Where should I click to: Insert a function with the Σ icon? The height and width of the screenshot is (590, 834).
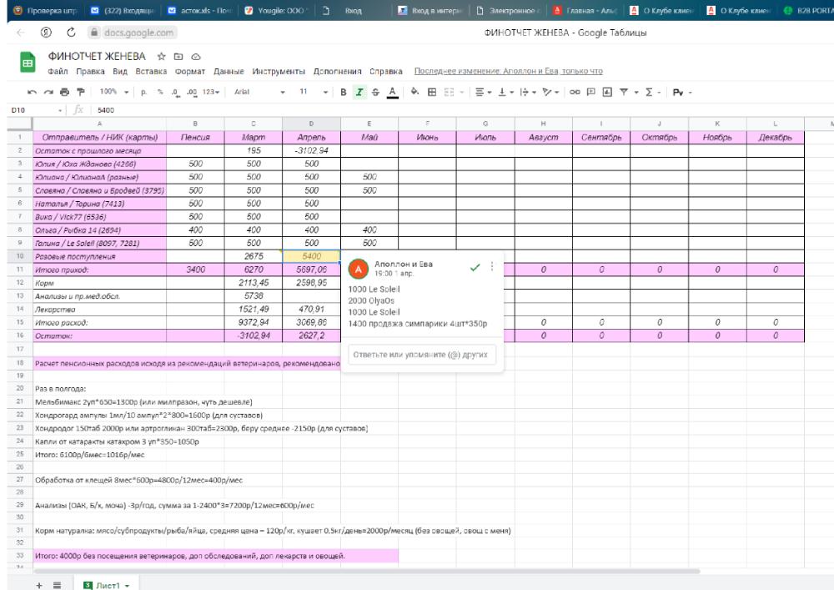click(x=649, y=90)
